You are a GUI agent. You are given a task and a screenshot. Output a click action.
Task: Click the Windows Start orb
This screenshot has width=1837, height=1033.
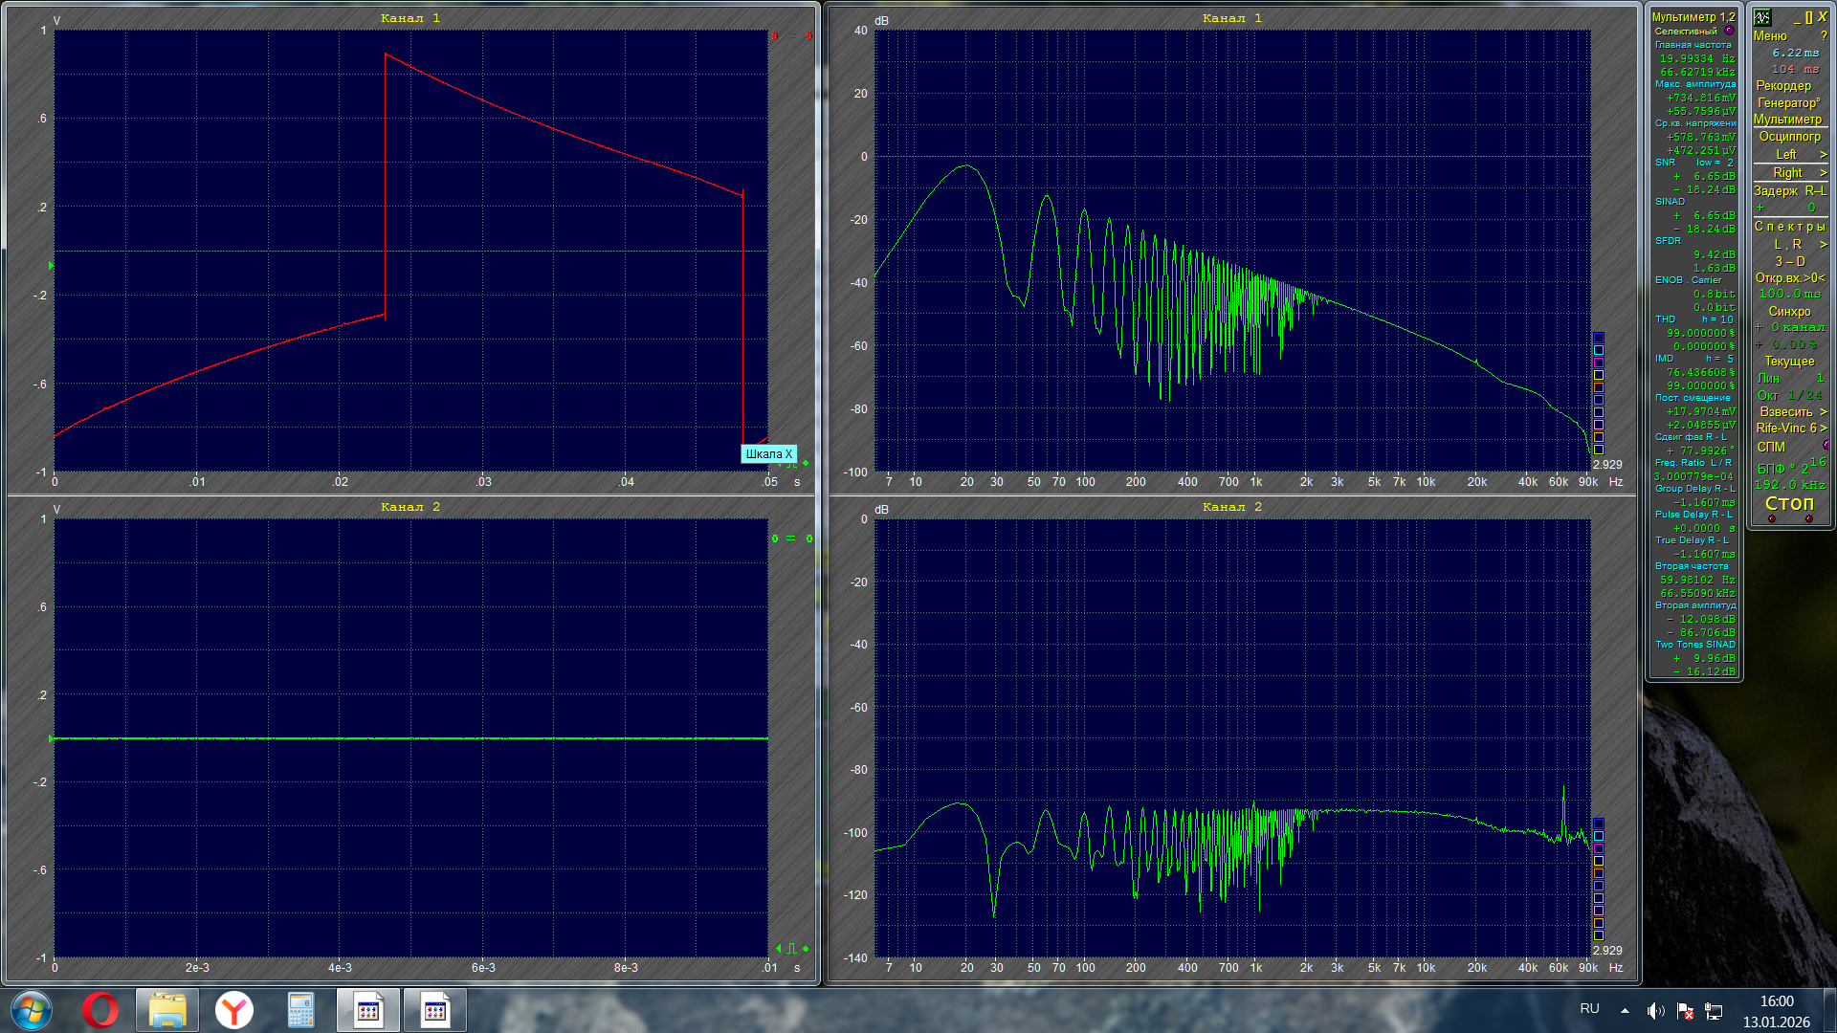[x=31, y=1010]
